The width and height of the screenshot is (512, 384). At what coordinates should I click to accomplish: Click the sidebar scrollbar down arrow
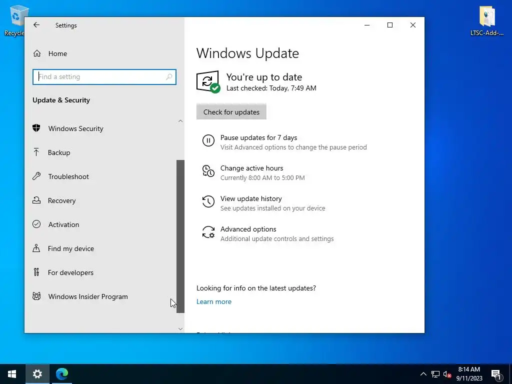click(x=180, y=329)
